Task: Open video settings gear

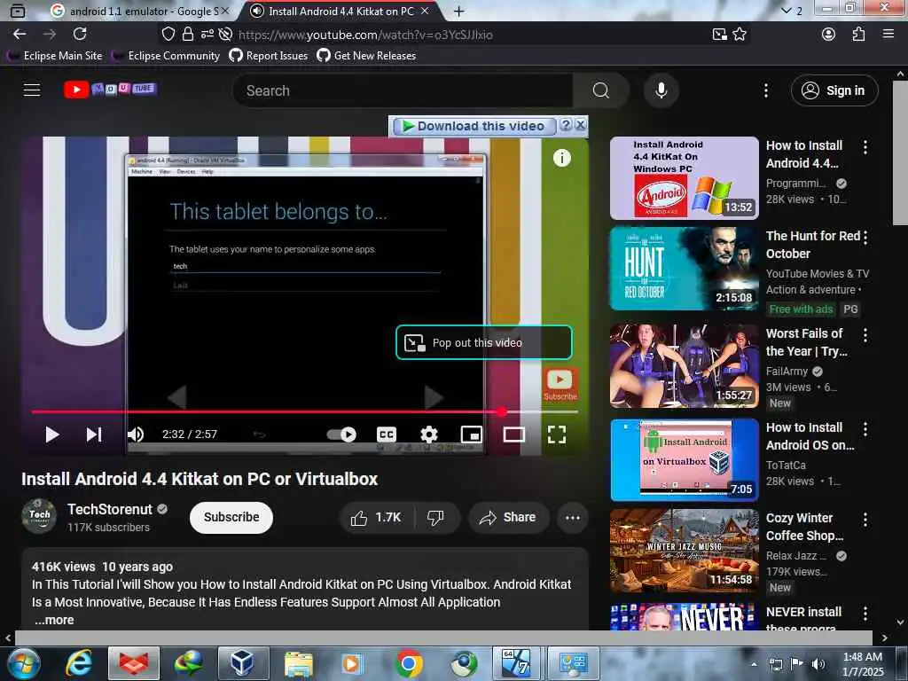Action: (x=428, y=434)
